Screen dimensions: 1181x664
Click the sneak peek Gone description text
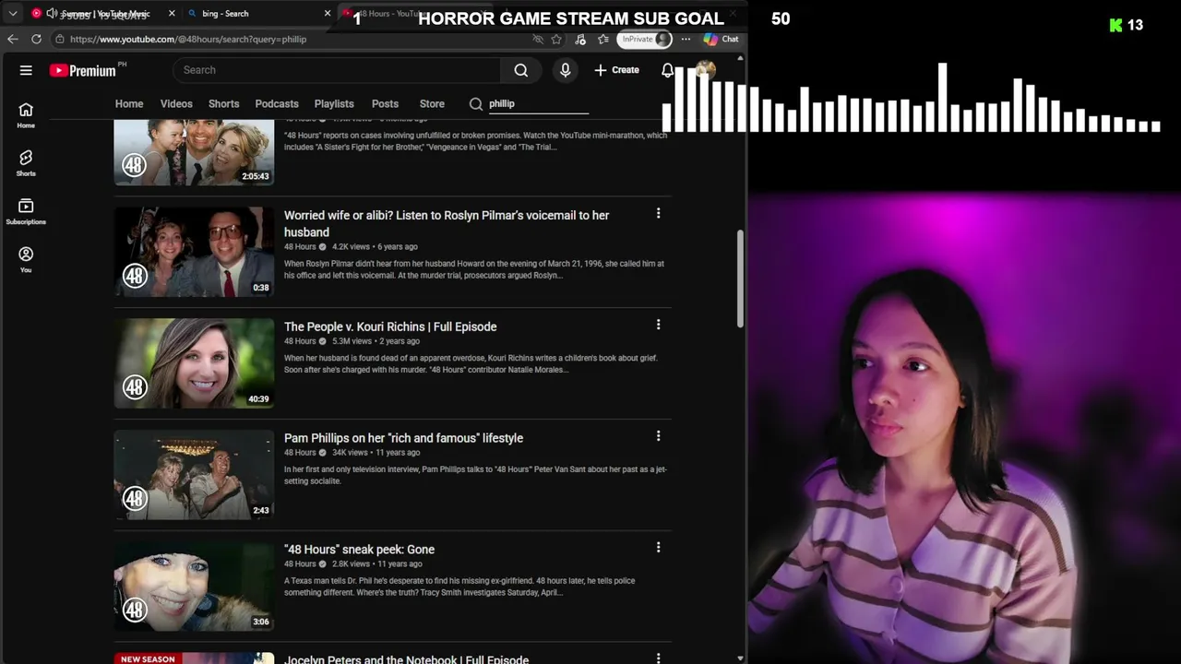[x=459, y=587]
